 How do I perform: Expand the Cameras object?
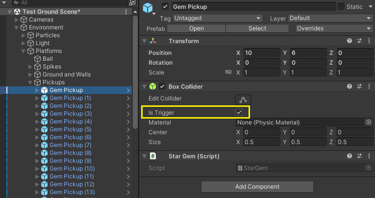[x=17, y=20]
